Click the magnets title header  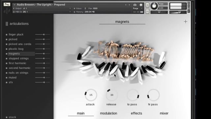(x=122, y=22)
